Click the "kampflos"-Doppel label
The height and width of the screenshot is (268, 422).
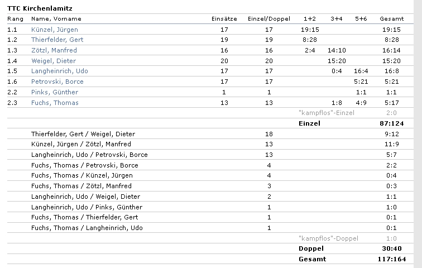[x=328, y=238]
